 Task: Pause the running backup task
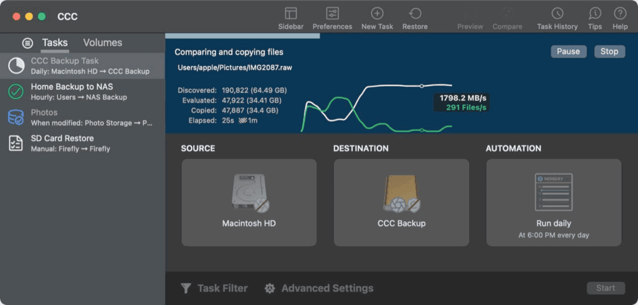(568, 51)
